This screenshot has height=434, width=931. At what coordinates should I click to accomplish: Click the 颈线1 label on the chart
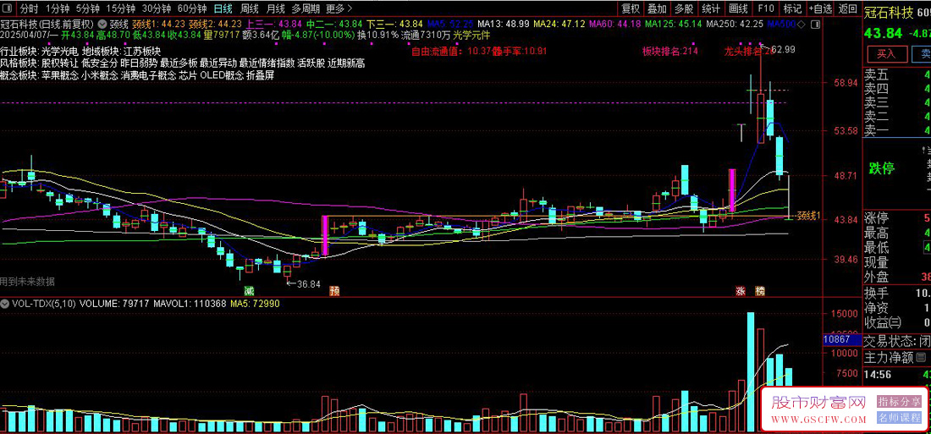pyautogui.click(x=808, y=216)
